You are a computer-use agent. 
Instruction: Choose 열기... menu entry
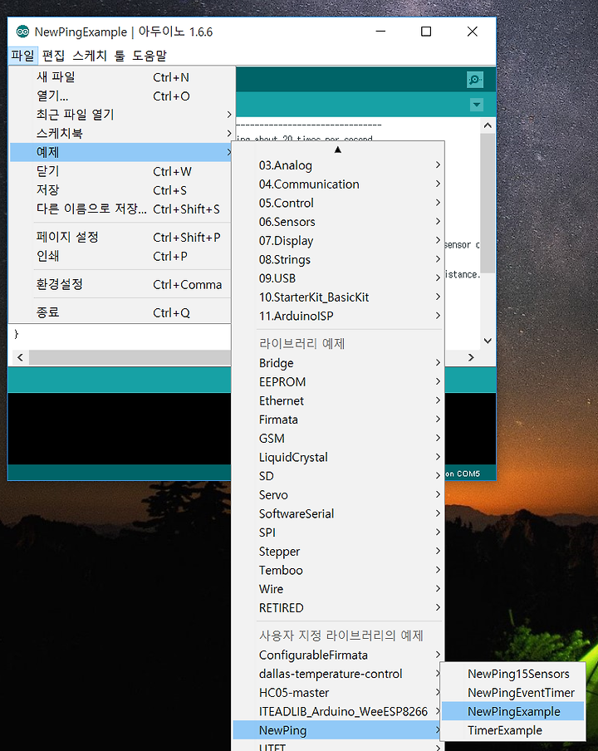(121, 96)
